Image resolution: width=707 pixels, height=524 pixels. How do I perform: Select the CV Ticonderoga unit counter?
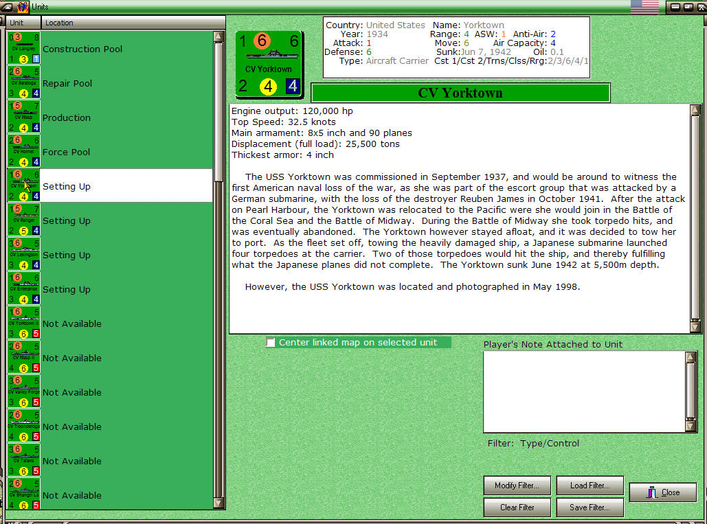pos(23,426)
